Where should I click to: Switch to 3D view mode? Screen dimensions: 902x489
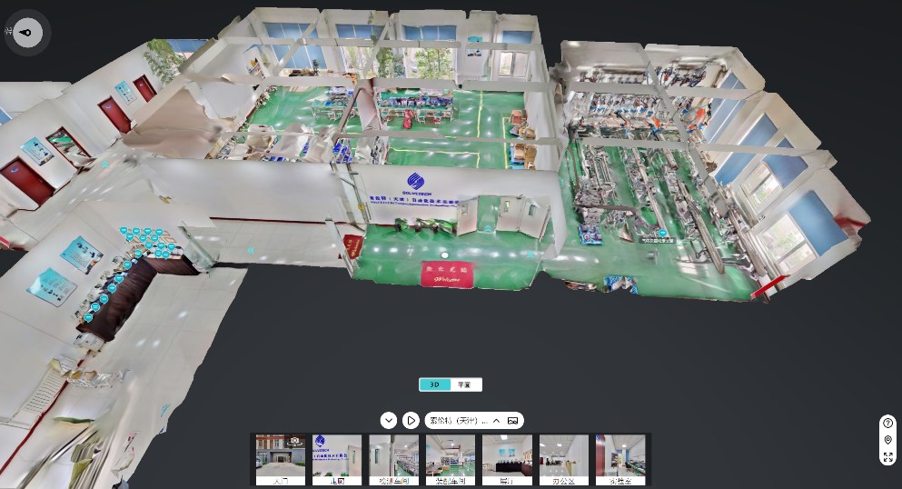[x=434, y=384]
